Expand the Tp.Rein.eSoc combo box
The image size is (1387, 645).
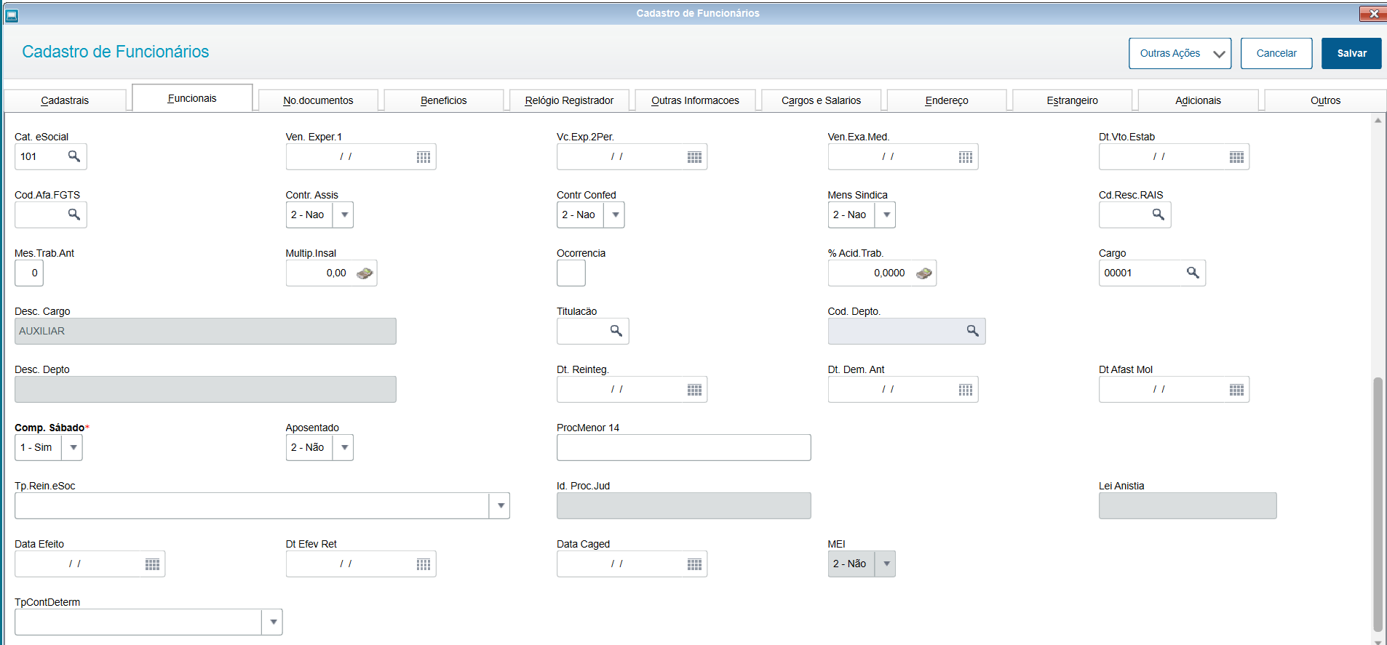pyautogui.click(x=500, y=505)
